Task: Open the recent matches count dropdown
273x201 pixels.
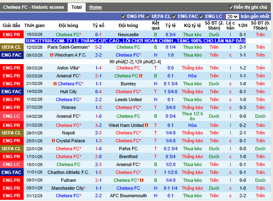Action: [232, 17]
